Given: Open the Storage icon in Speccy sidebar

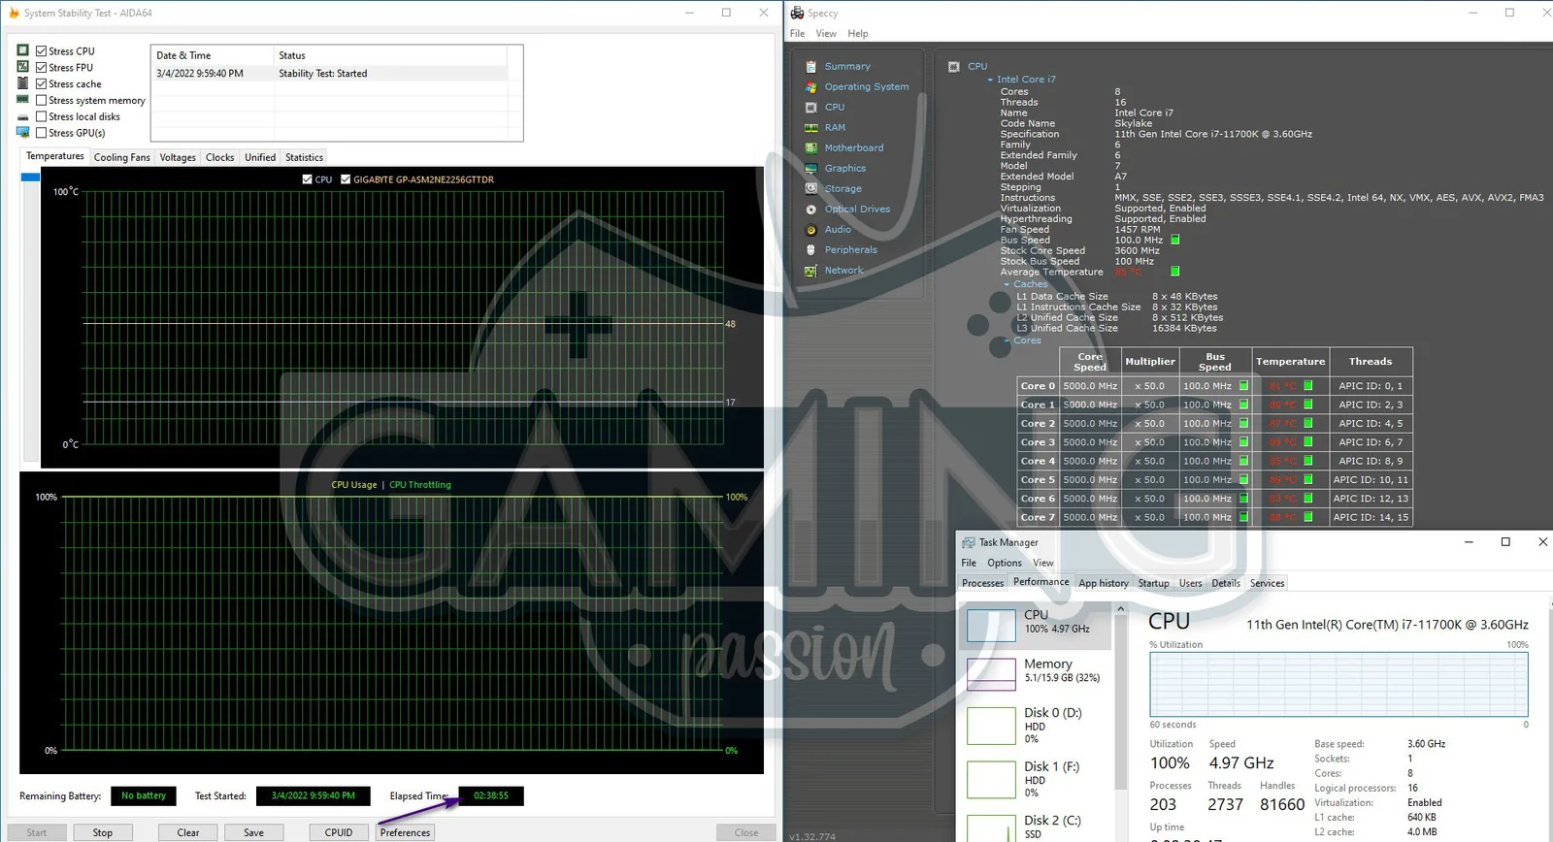Looking at the screenshot, I should (810, 189).
